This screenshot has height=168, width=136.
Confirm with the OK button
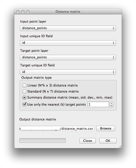tap(108, 141)
